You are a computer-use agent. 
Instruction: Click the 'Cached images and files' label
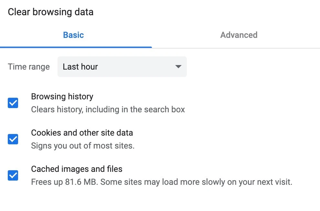(x=77, y=169)
